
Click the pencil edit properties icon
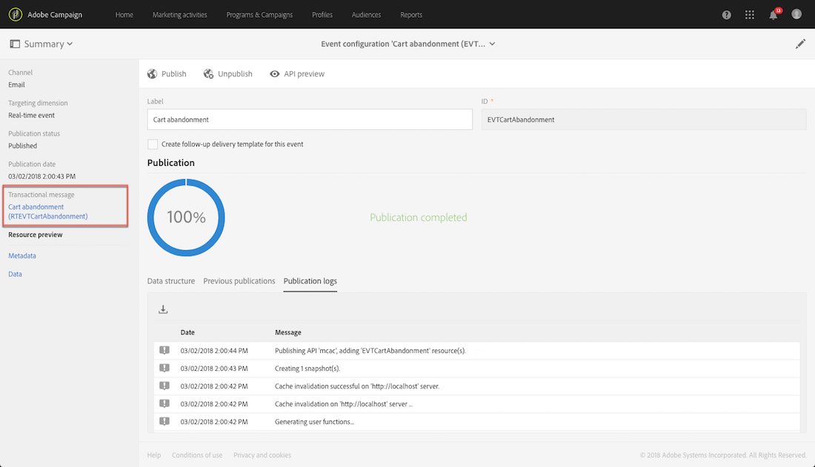pos(800,44)
